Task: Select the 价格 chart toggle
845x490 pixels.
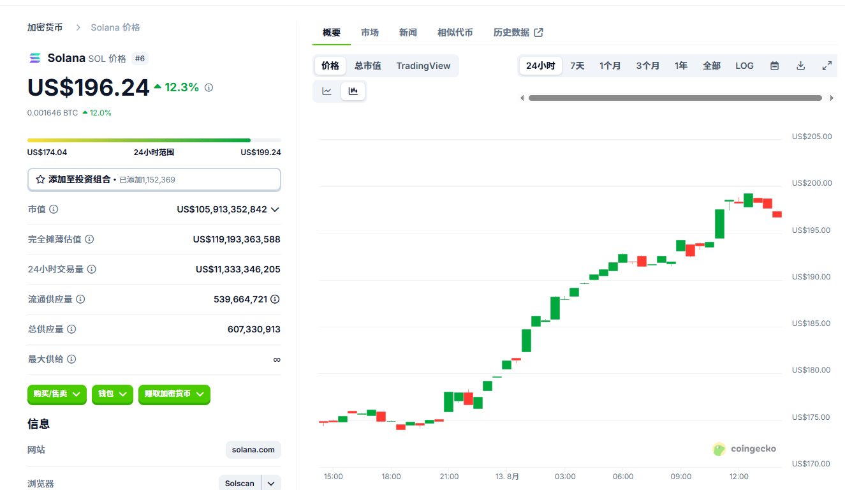Action: click(330, 66)
